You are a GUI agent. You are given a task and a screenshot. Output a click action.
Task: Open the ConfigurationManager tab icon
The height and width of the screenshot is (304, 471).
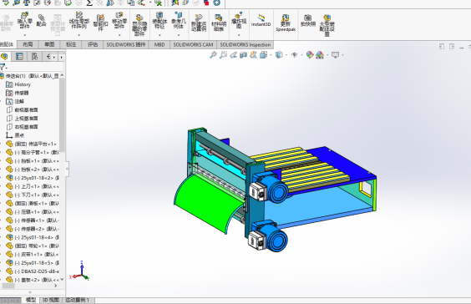click(34, 57)
